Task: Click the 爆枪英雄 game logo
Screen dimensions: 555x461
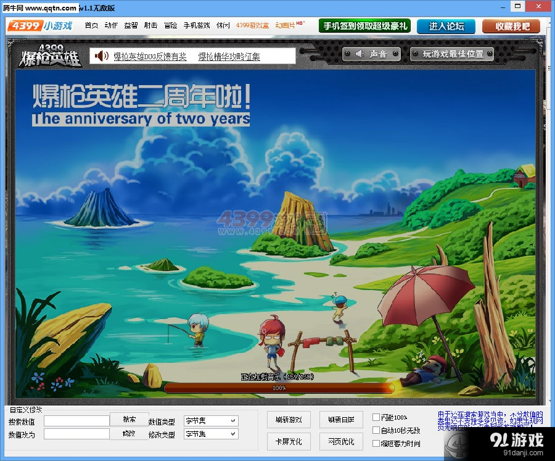Action: pyautogui.click(x=49, y=56)
